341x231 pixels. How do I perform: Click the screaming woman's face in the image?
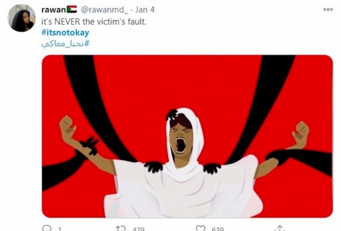[181, 139]
